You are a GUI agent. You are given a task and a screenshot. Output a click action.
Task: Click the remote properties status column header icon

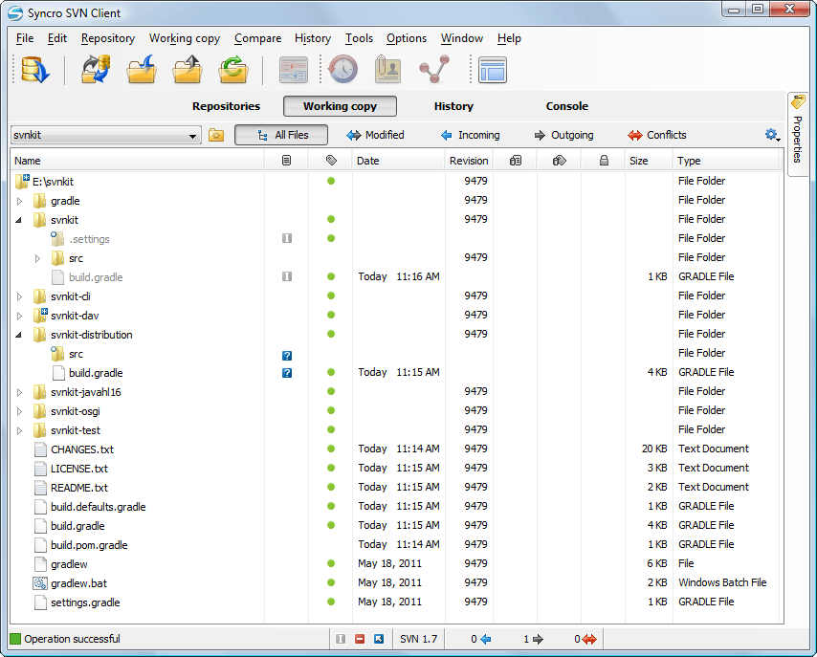tap(559, 161)
